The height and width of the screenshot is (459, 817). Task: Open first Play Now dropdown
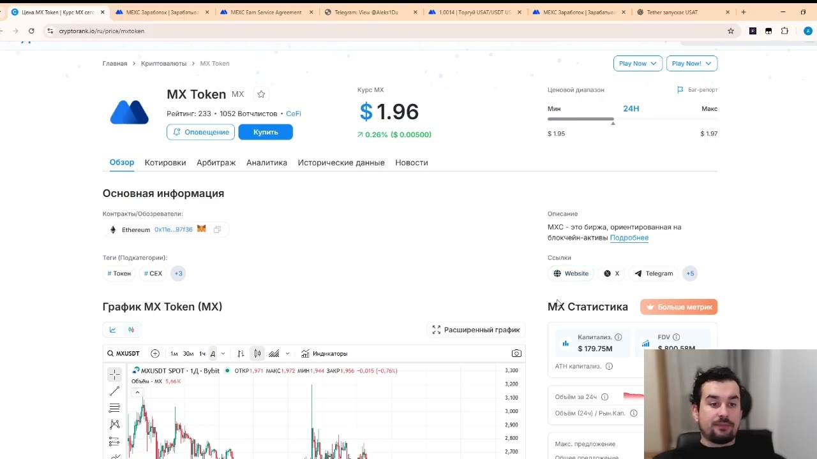[638, 63]
